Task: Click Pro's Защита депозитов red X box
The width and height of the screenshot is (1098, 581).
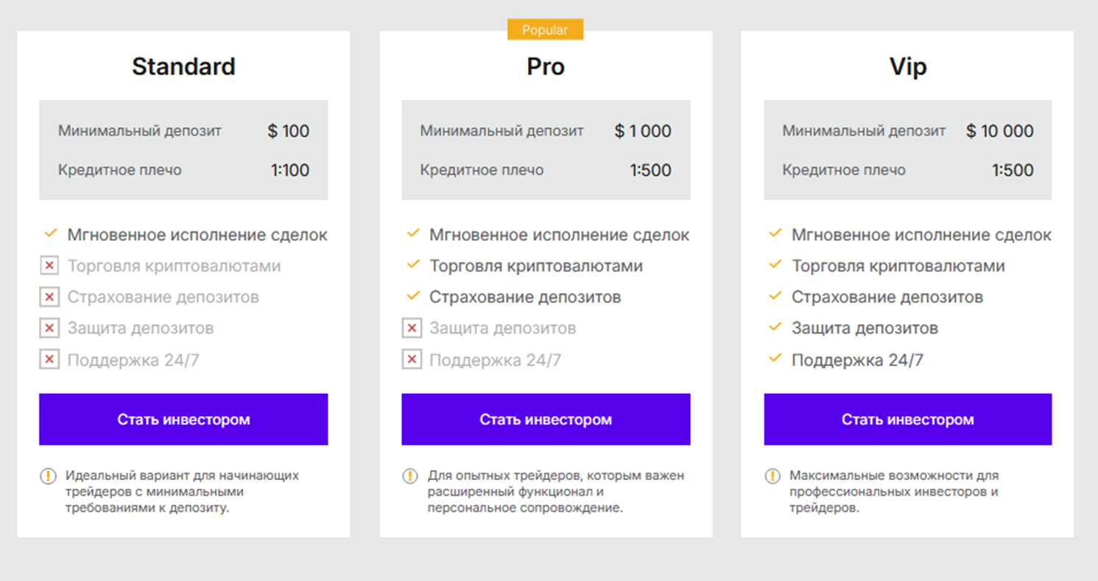Action: [x=412, y=328]
